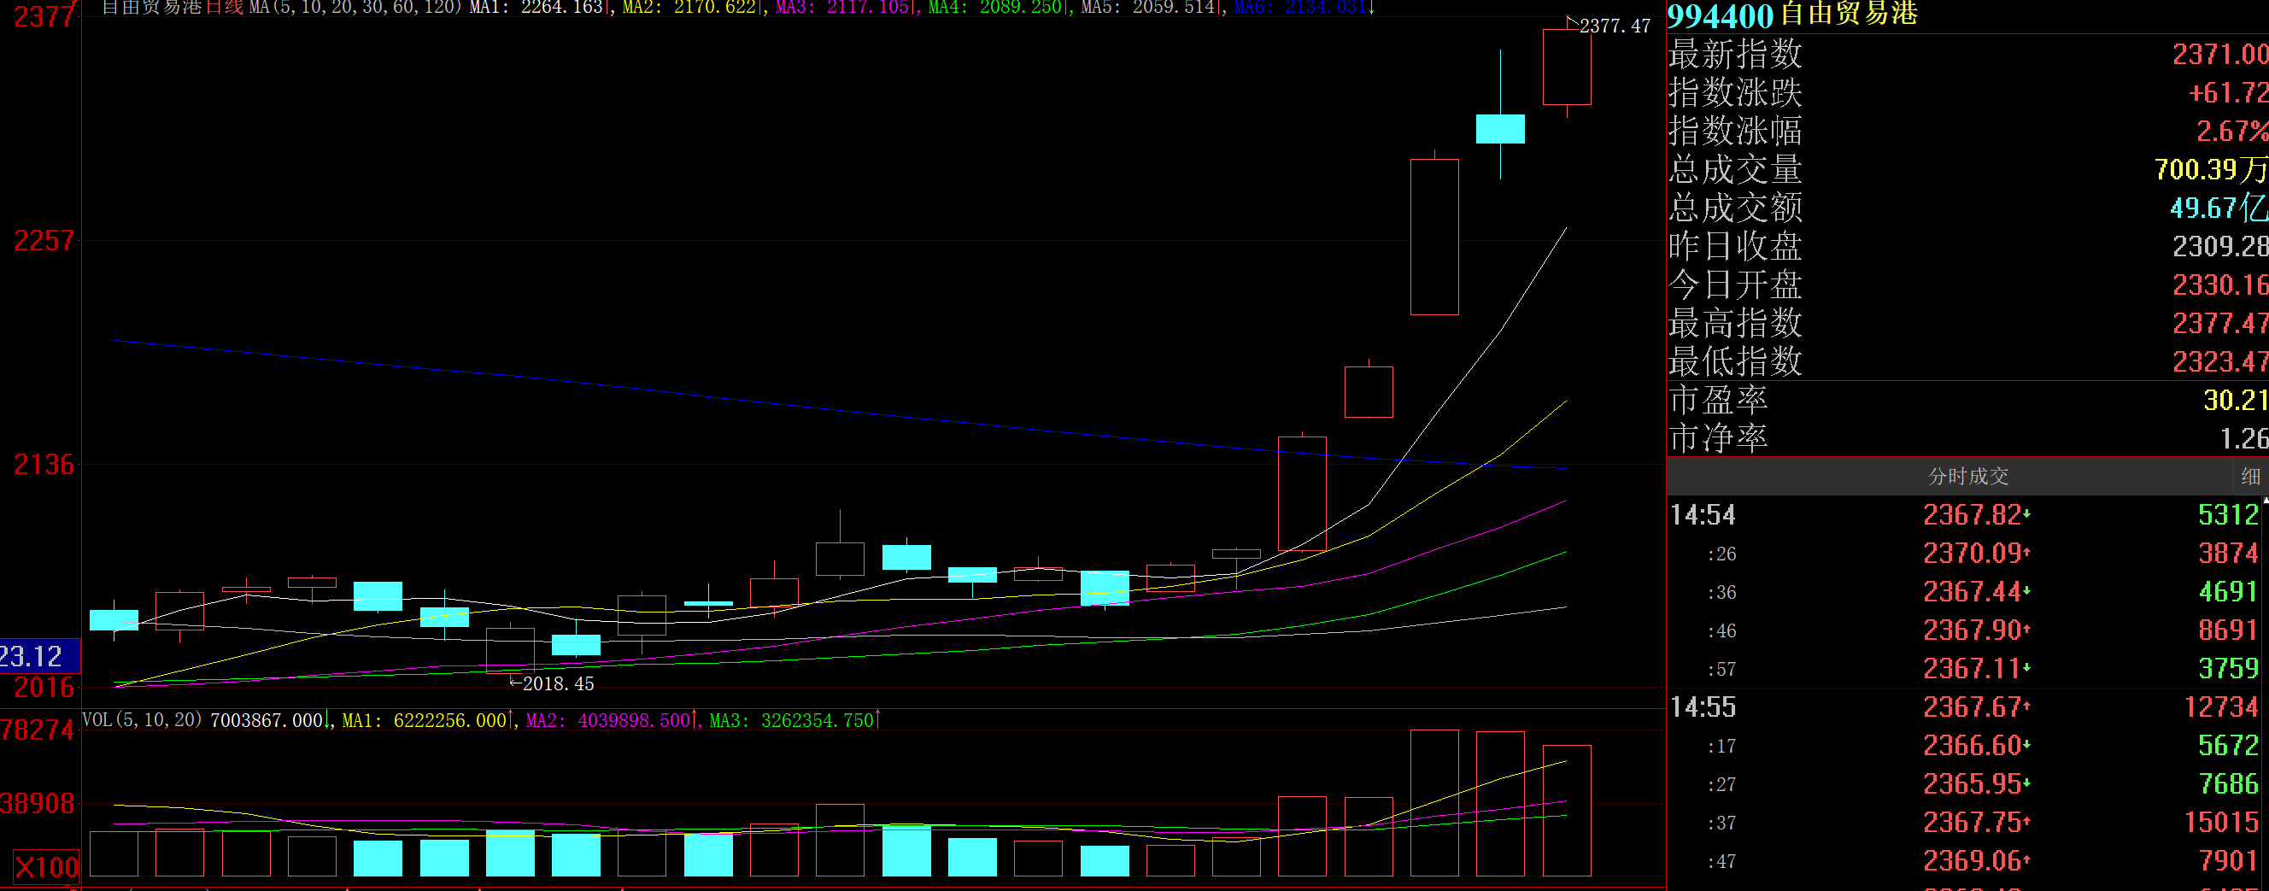The image size is (2269, 891).
Task: Click the 细 detail button
Action: pos(2249,477)
